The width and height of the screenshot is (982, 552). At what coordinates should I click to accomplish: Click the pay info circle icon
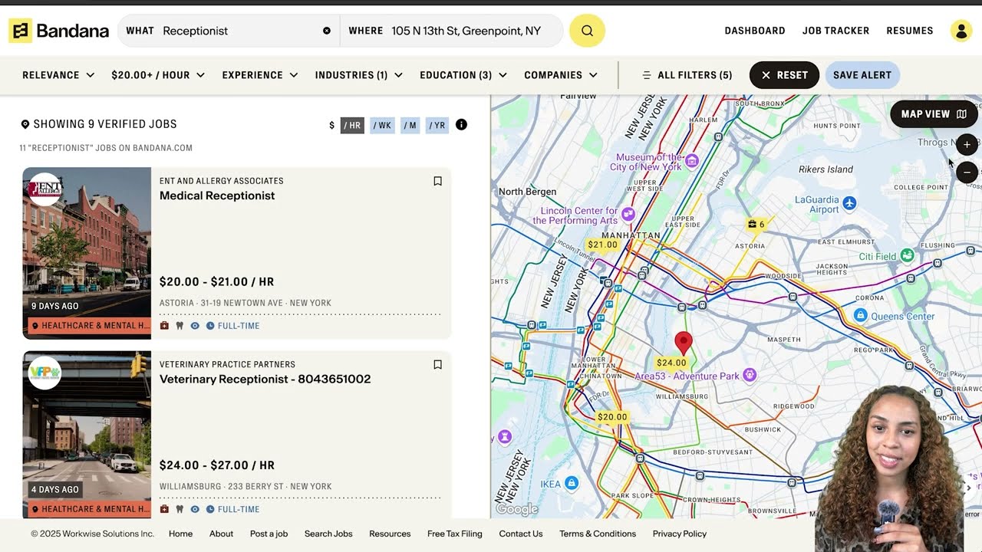461,124
